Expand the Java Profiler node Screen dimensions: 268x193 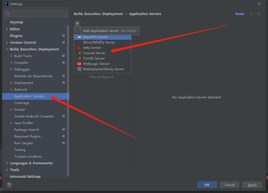click(11, 123)
